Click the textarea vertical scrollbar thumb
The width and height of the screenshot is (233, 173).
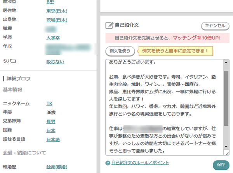[x=226, y=99]
